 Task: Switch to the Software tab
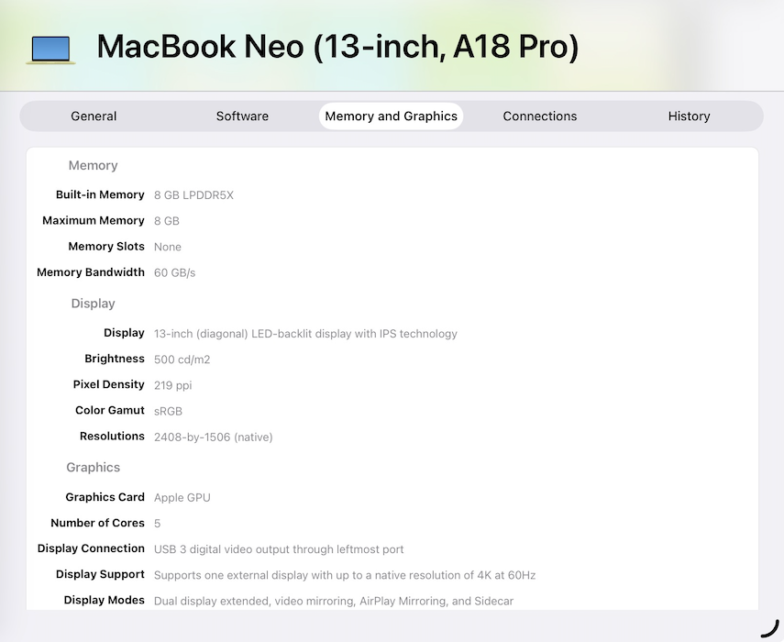[x=242, y=116]
